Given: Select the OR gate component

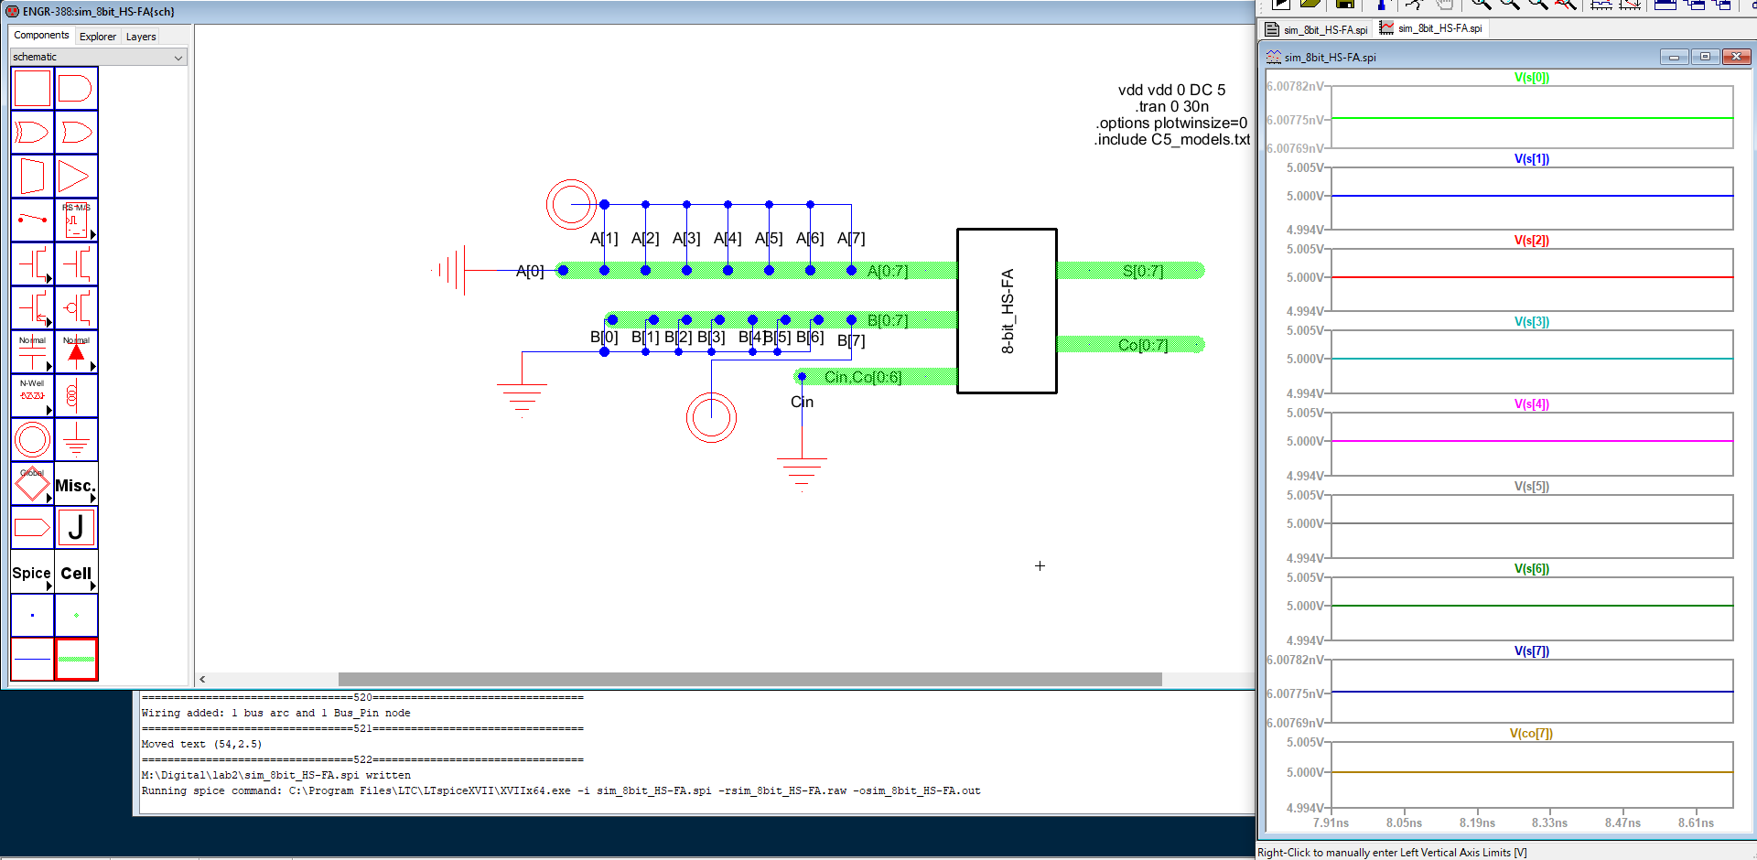Looking at the screenshot, I should tap(76, 133).
